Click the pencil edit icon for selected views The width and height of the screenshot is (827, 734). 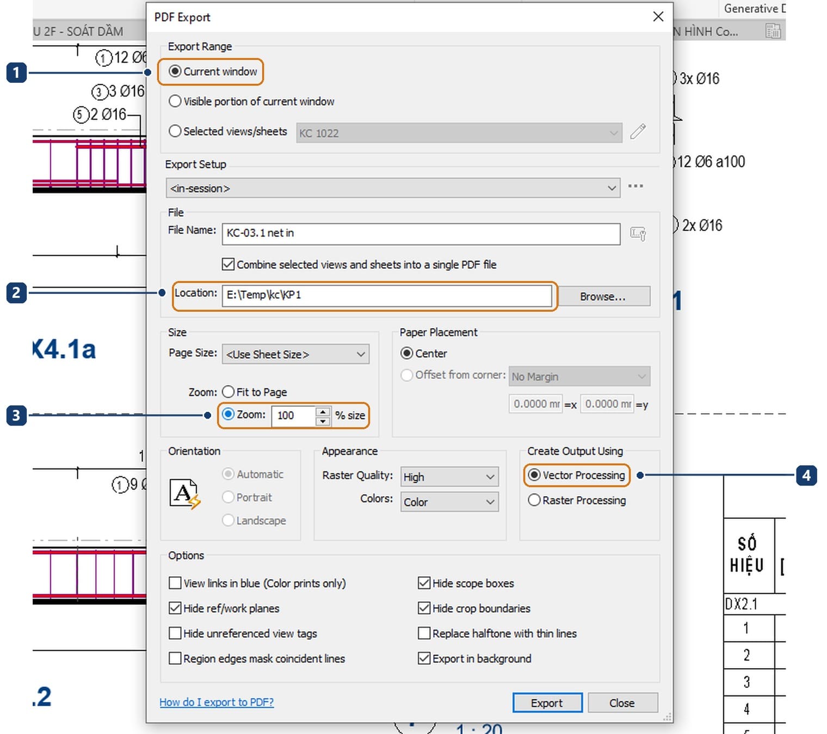(638, 131)
